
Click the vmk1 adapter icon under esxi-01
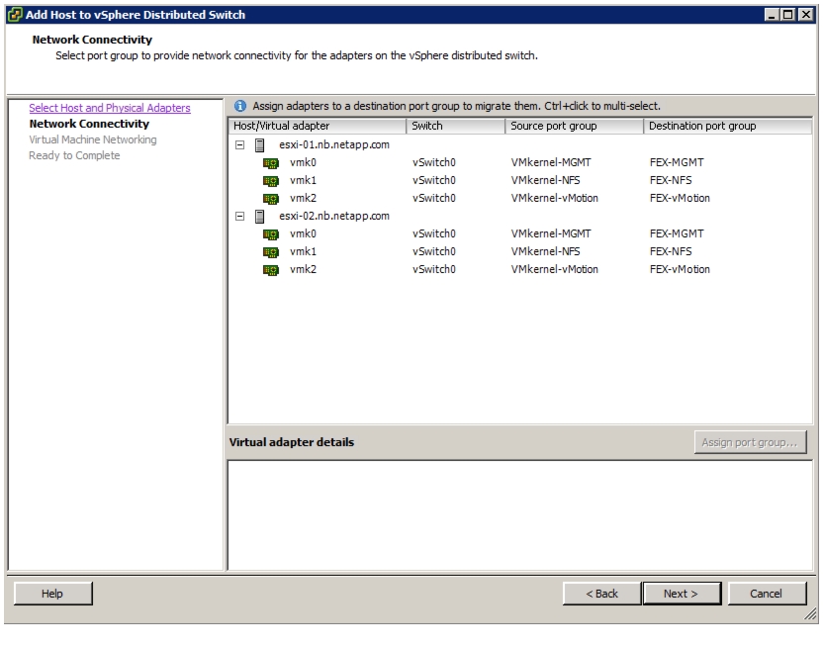tap(271, 181)
